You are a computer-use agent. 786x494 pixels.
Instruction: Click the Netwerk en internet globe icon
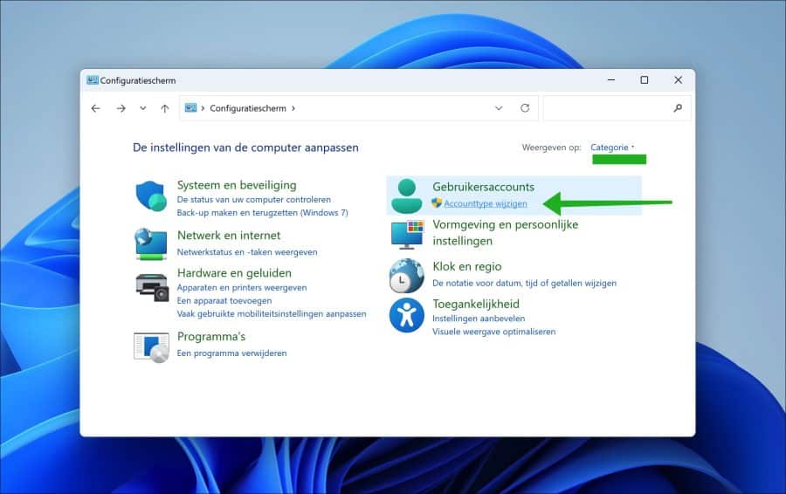click(151, 244)
